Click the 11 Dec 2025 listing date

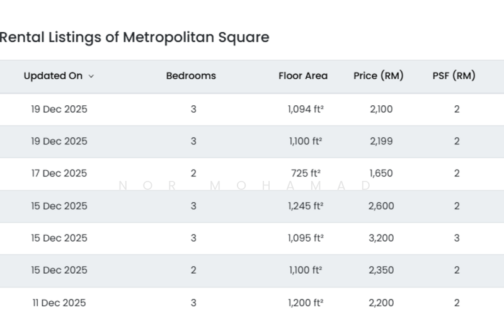coord(59,303)
